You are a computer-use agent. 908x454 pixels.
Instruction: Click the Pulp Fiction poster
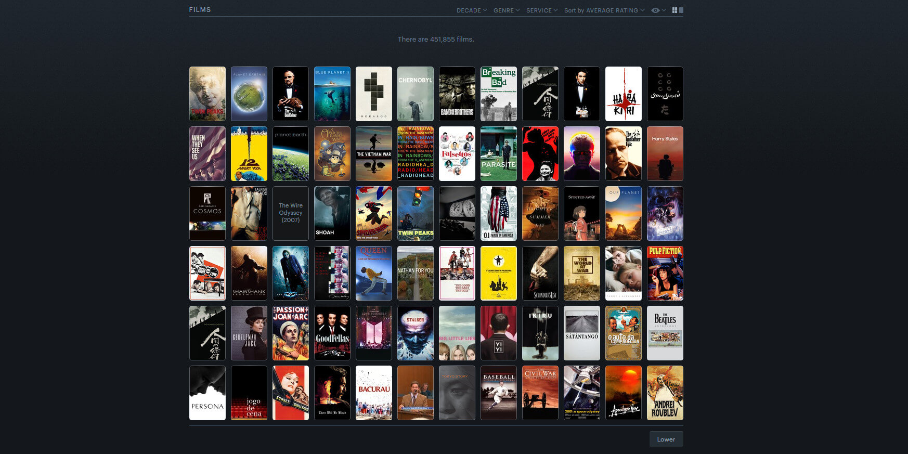[665, 273]
